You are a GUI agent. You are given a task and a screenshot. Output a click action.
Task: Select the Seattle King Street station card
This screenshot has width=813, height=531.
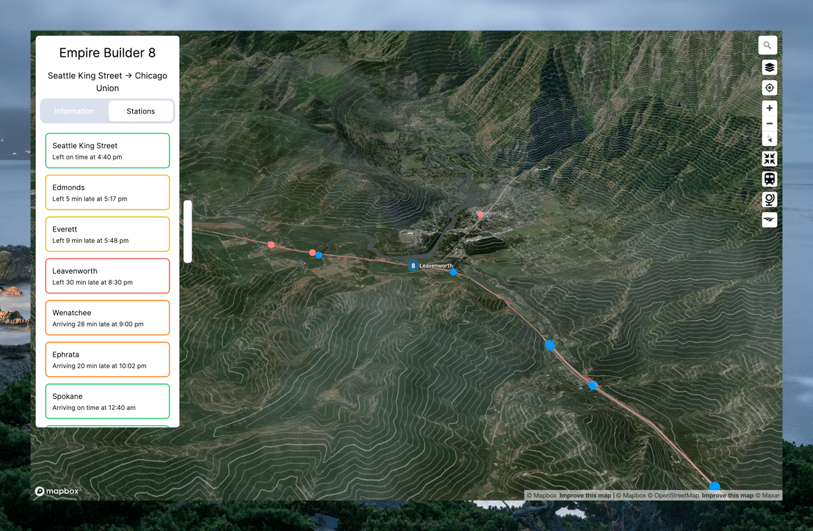click(107, 151)
